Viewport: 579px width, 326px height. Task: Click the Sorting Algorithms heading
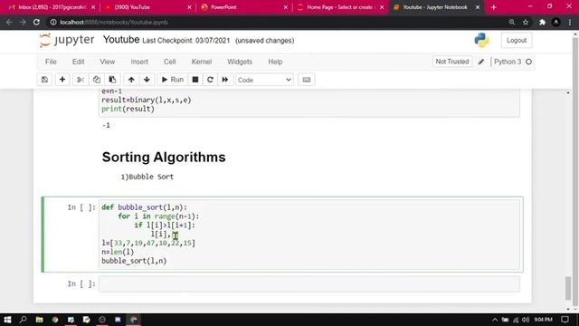point(164,157)
